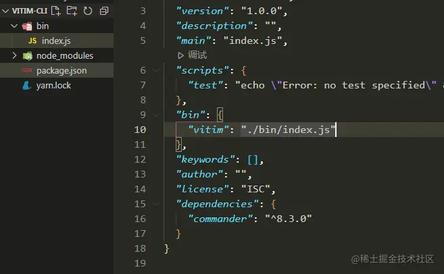Viewport: 444px width, 274px height.
Task: Click the JS icon beside index.js
Action: click(32, 40)
